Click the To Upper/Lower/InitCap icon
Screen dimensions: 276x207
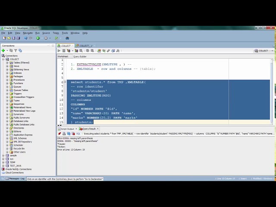click(104, 51)
